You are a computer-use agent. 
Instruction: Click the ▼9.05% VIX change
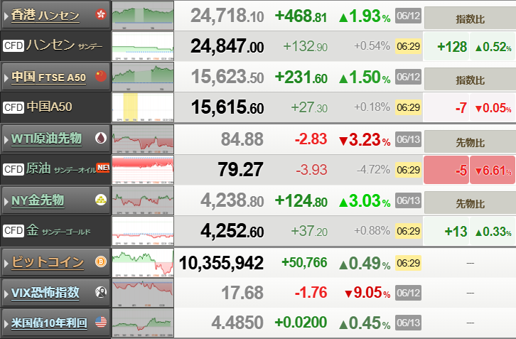click(367, 293)
